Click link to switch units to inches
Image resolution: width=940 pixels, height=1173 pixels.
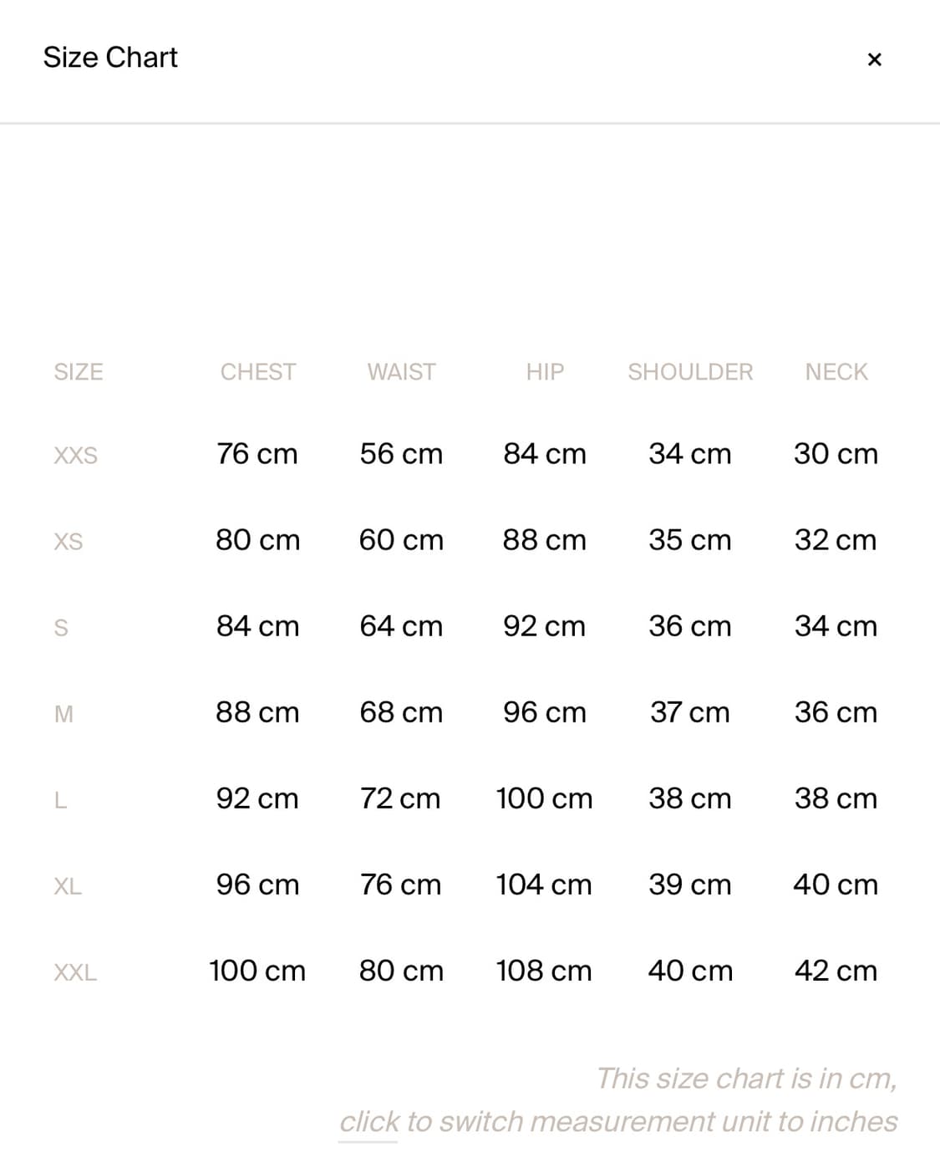tap(368, 1121)
